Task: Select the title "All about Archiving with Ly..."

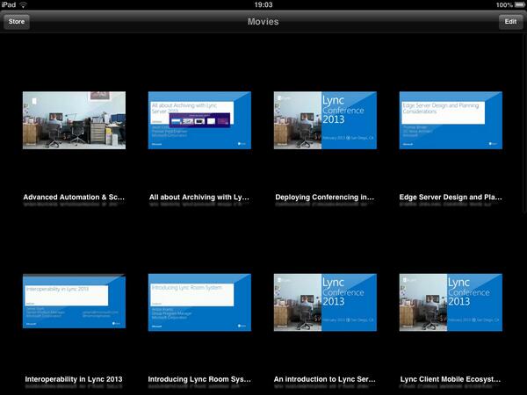Action: [199, 197]
